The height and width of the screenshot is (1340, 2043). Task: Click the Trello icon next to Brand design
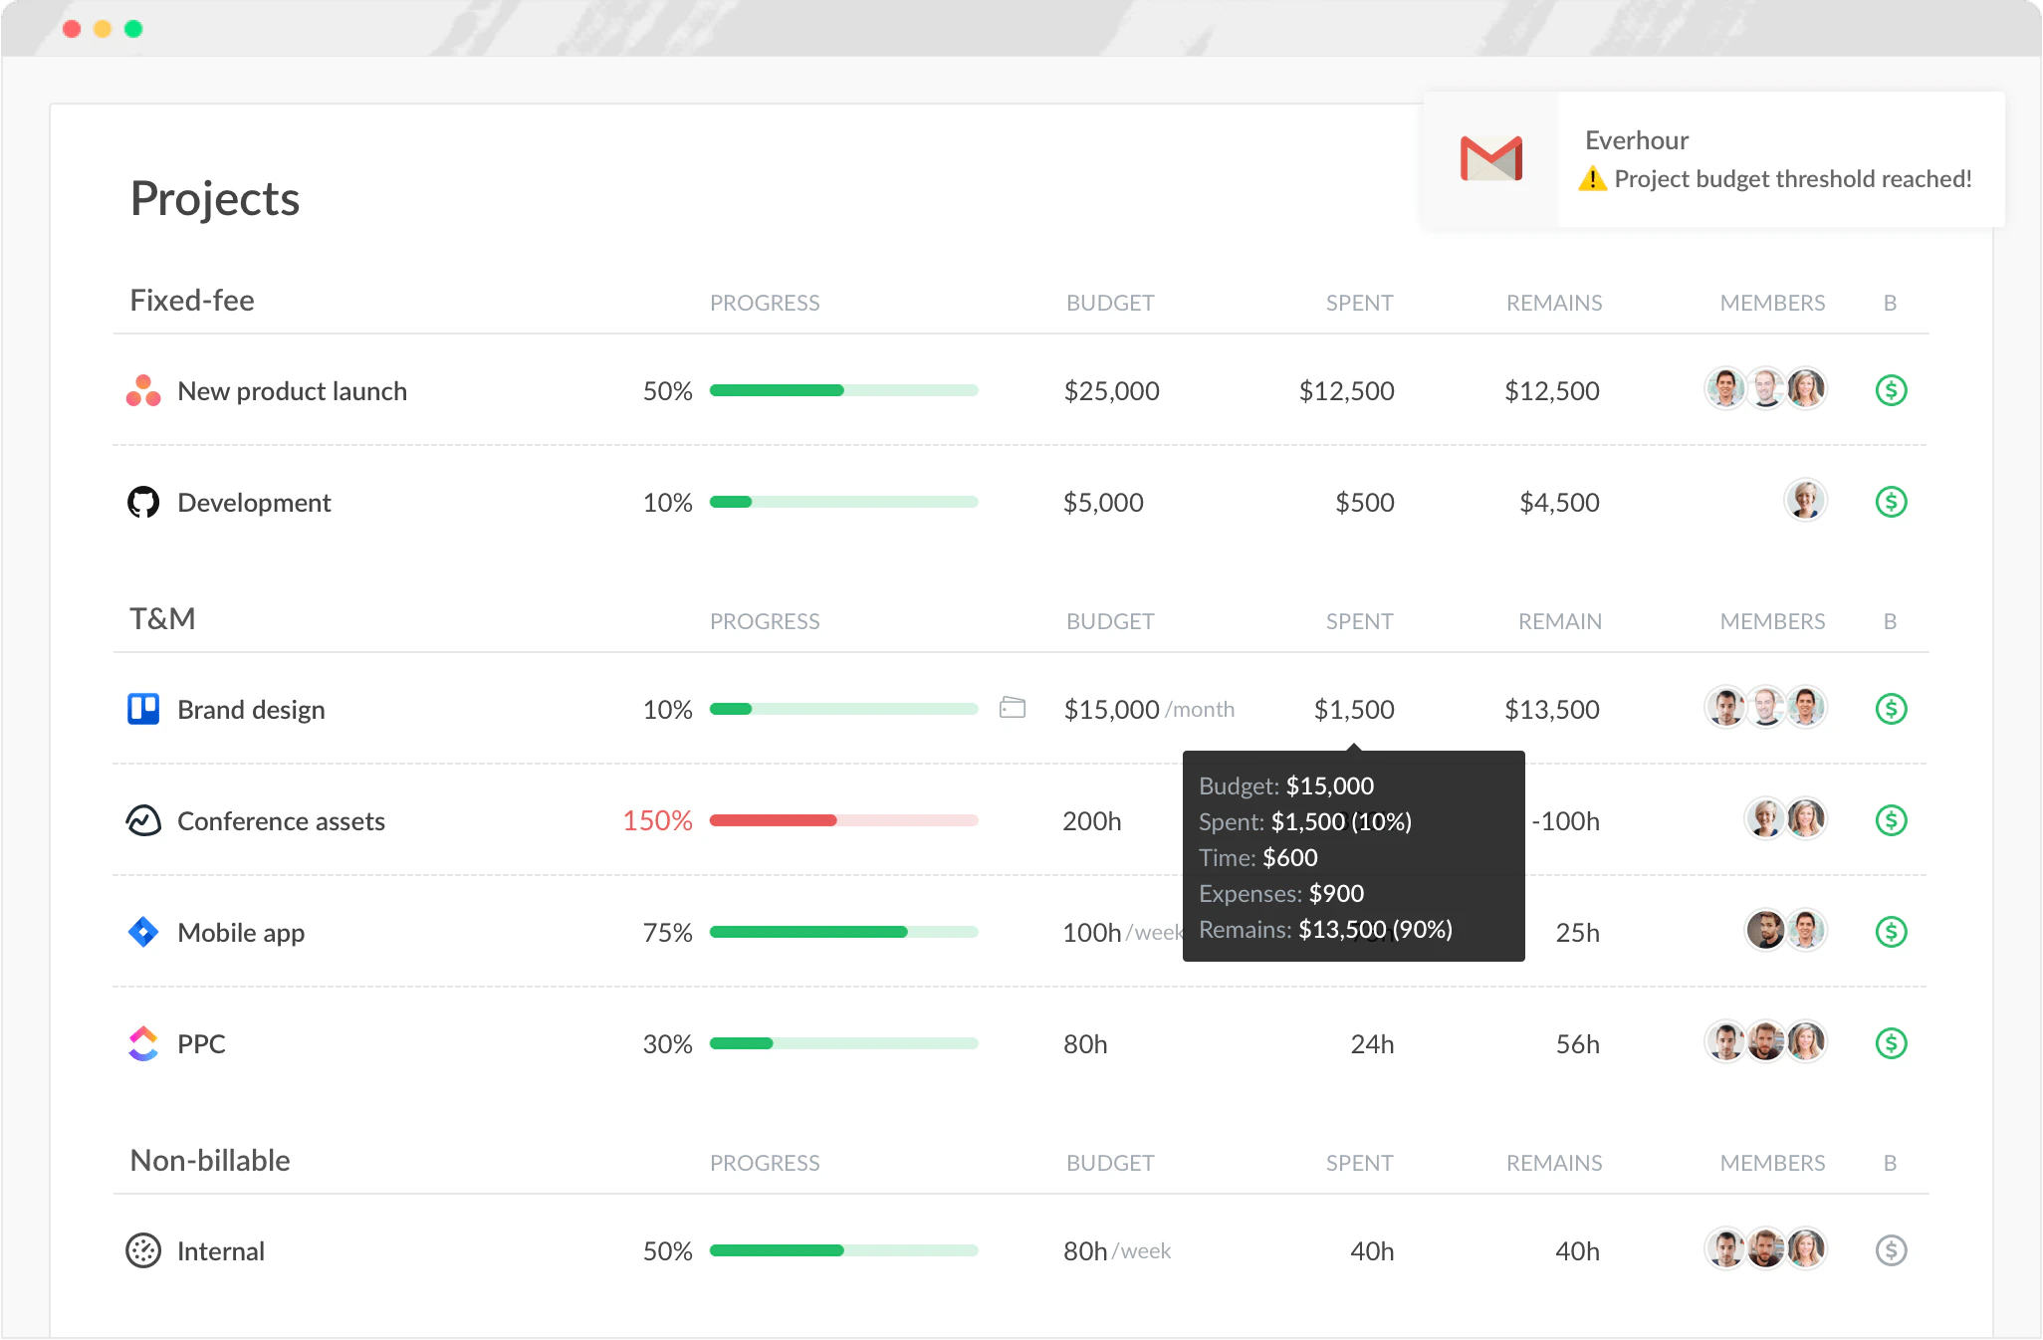pyautogui.click(x=143, y=709)
